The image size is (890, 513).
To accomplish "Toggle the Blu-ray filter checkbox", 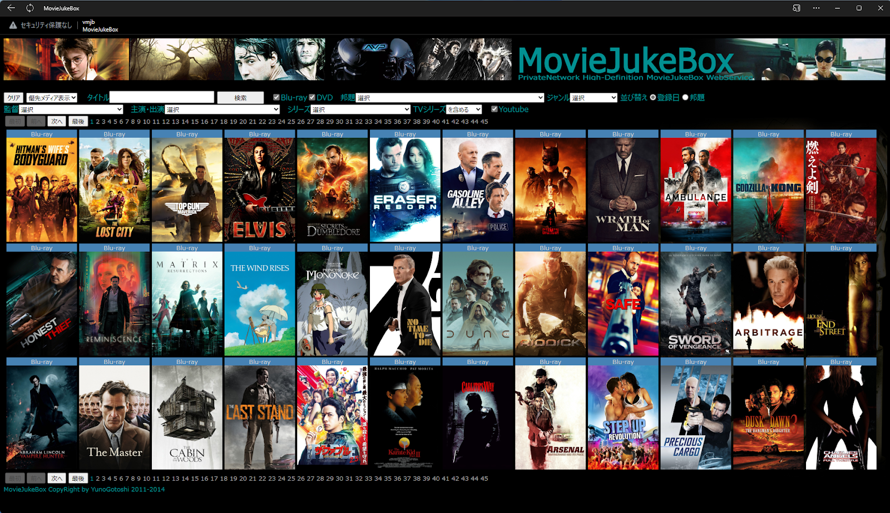I will 276,97.
